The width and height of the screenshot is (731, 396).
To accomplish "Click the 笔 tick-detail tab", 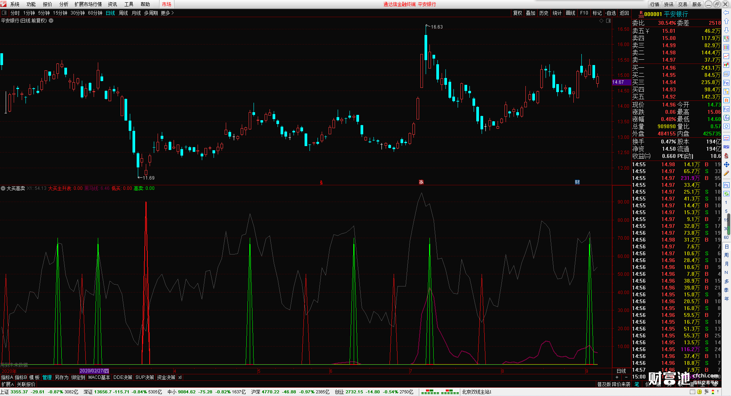I will click(x=637, y=384).
